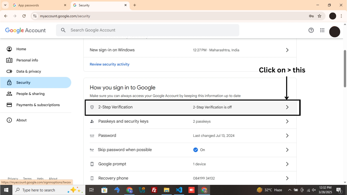Close the Security tab

coord(126,5)
